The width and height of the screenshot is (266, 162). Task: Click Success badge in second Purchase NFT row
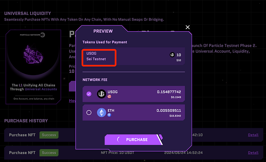(49, 153)
